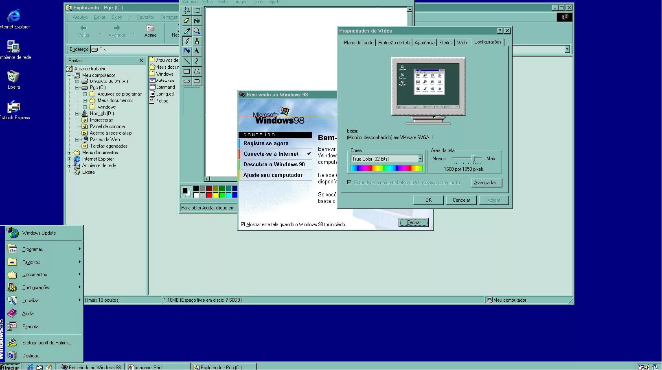
Task: Adjust the Área da tela resolution slider
Action: tap(473, 158)
